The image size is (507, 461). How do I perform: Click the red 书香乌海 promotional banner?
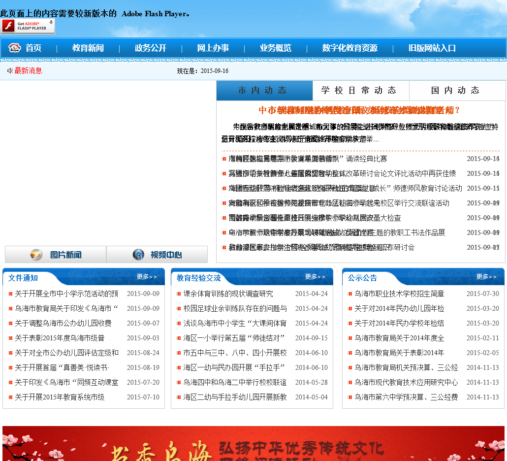(x=253, y=444)
